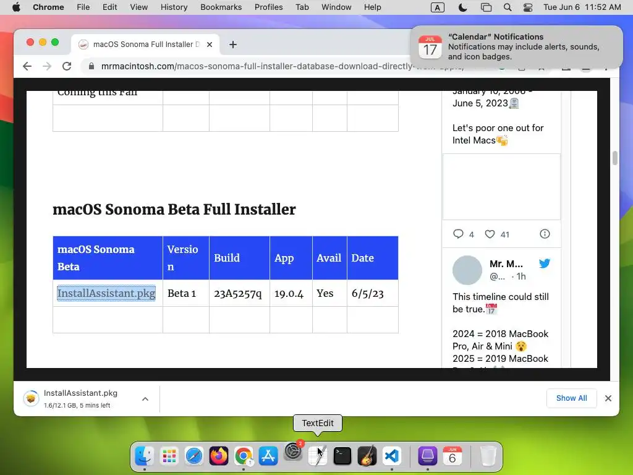
Task: Open Mr. M... tweet author name
Action: point(506,263)
